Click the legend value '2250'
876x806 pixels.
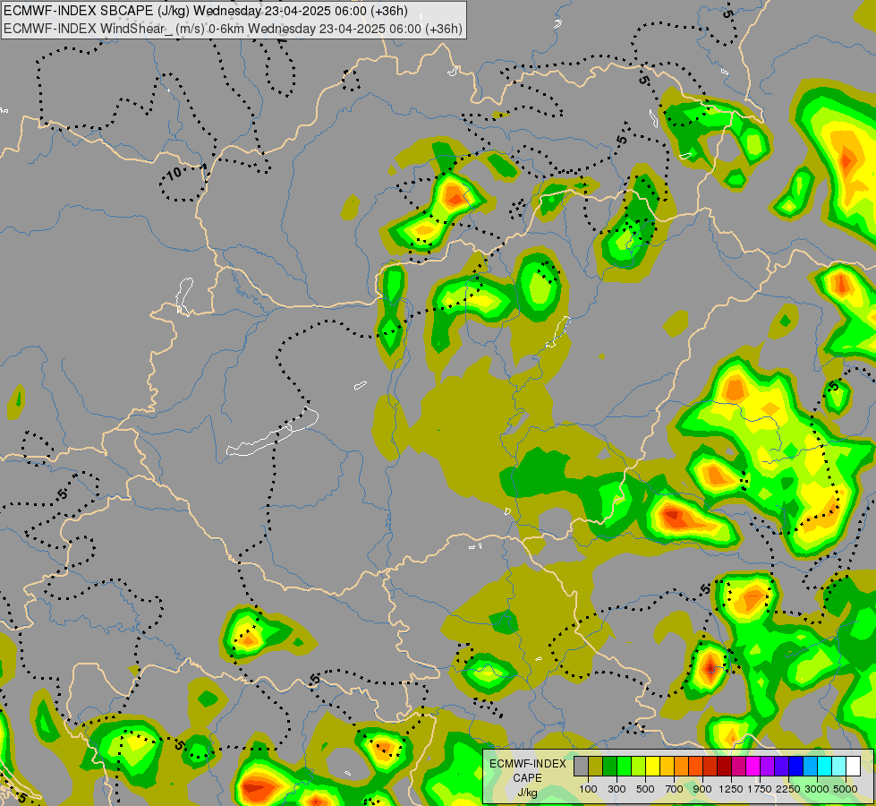[788, 789]
